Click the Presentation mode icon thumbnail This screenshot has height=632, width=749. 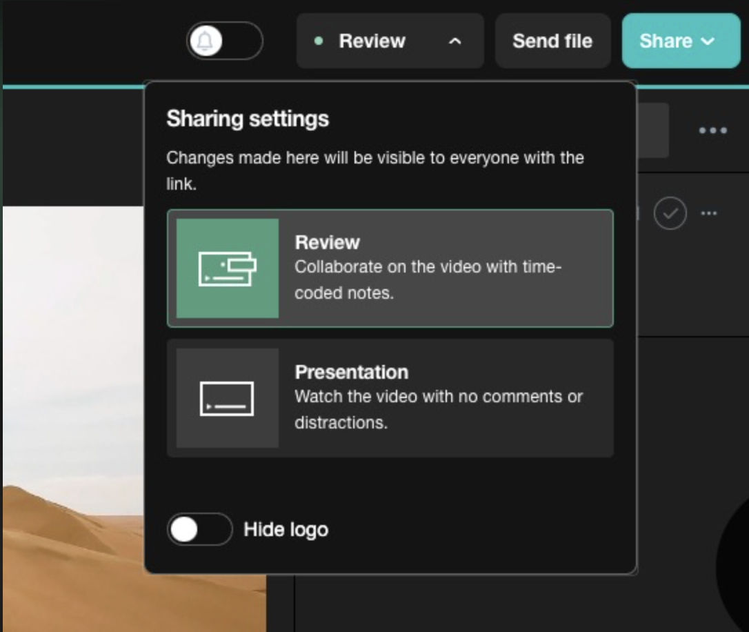tap(228, 398)
